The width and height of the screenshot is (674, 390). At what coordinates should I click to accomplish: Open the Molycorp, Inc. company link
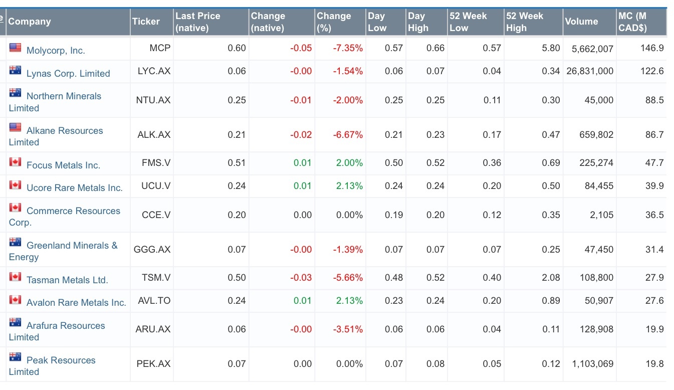pyautogui.click(x=56, y=50)
